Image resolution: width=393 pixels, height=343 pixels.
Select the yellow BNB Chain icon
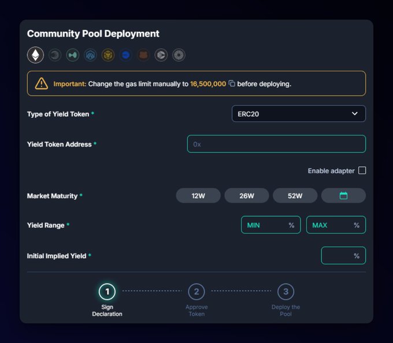point(108,55)
